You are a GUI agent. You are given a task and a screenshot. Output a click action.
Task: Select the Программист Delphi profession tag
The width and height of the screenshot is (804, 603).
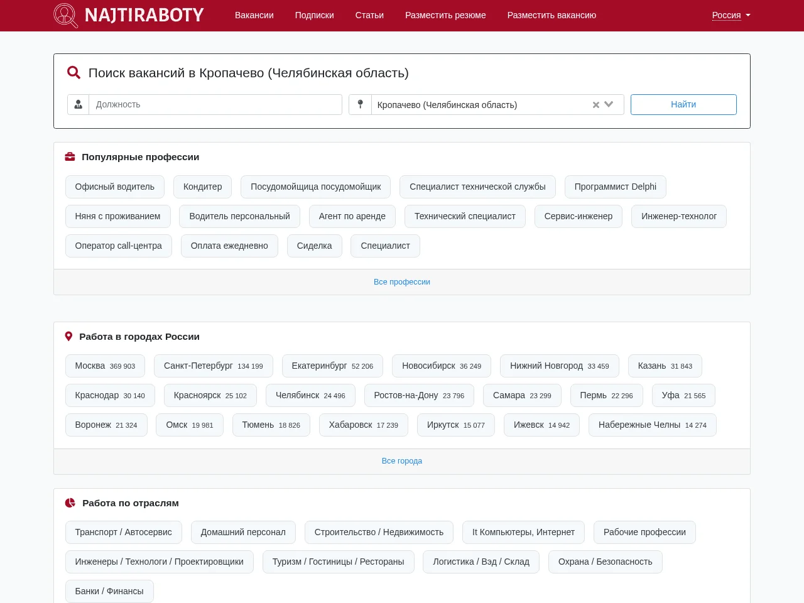point(616,187)
